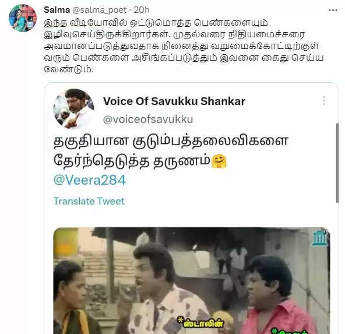Click the quoted tweet scrollbar
The width and height of the screenshot is (345, 334).
pyautogui.click(x=337, y=163)
